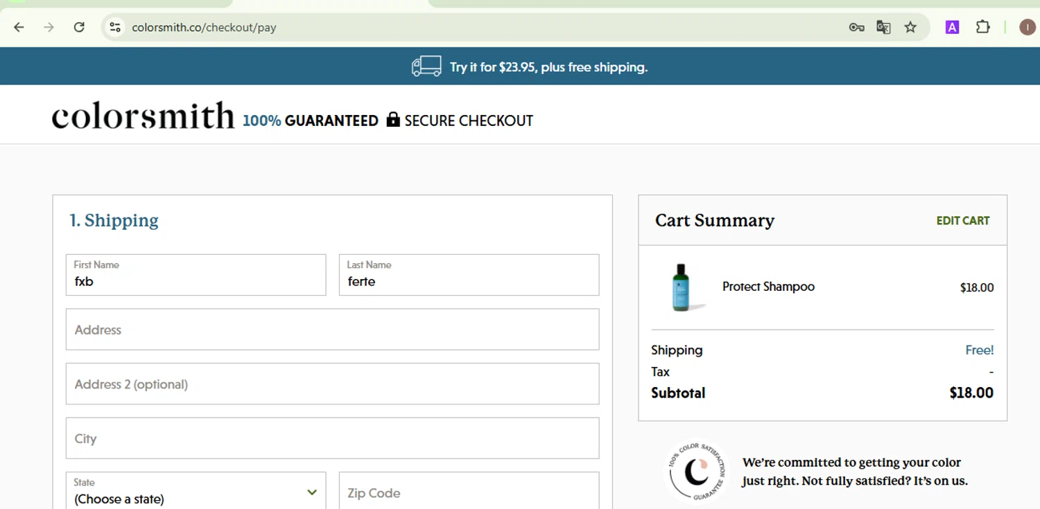Open the Extensions puzzle icon
Viewport: 1040px width, 509px height.
point(982,27)
